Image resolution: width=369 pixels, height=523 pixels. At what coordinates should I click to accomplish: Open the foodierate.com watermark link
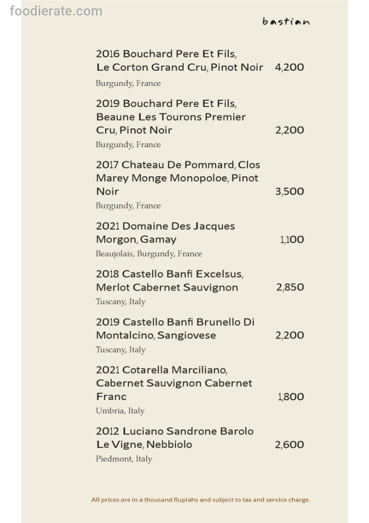point(56,10)
